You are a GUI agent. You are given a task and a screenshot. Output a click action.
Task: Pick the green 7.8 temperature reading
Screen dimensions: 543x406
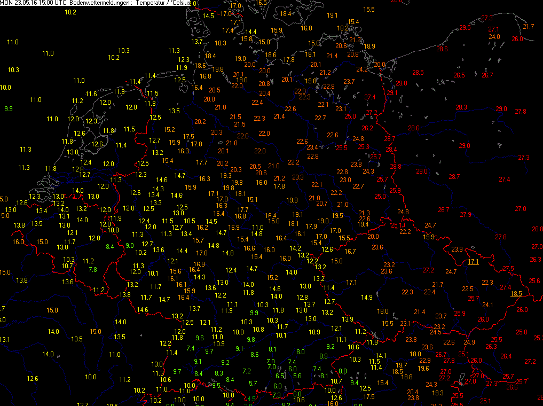92,269
